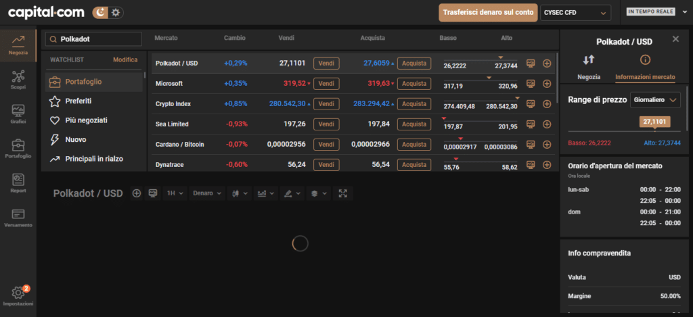Open chart icon for Cardano / Bitcoin row
693x317 pixels.
click(531, 145)
